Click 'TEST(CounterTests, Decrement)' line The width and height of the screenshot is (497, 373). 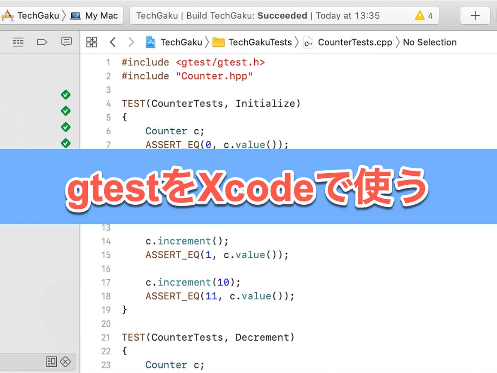click(x=208, y=337)
